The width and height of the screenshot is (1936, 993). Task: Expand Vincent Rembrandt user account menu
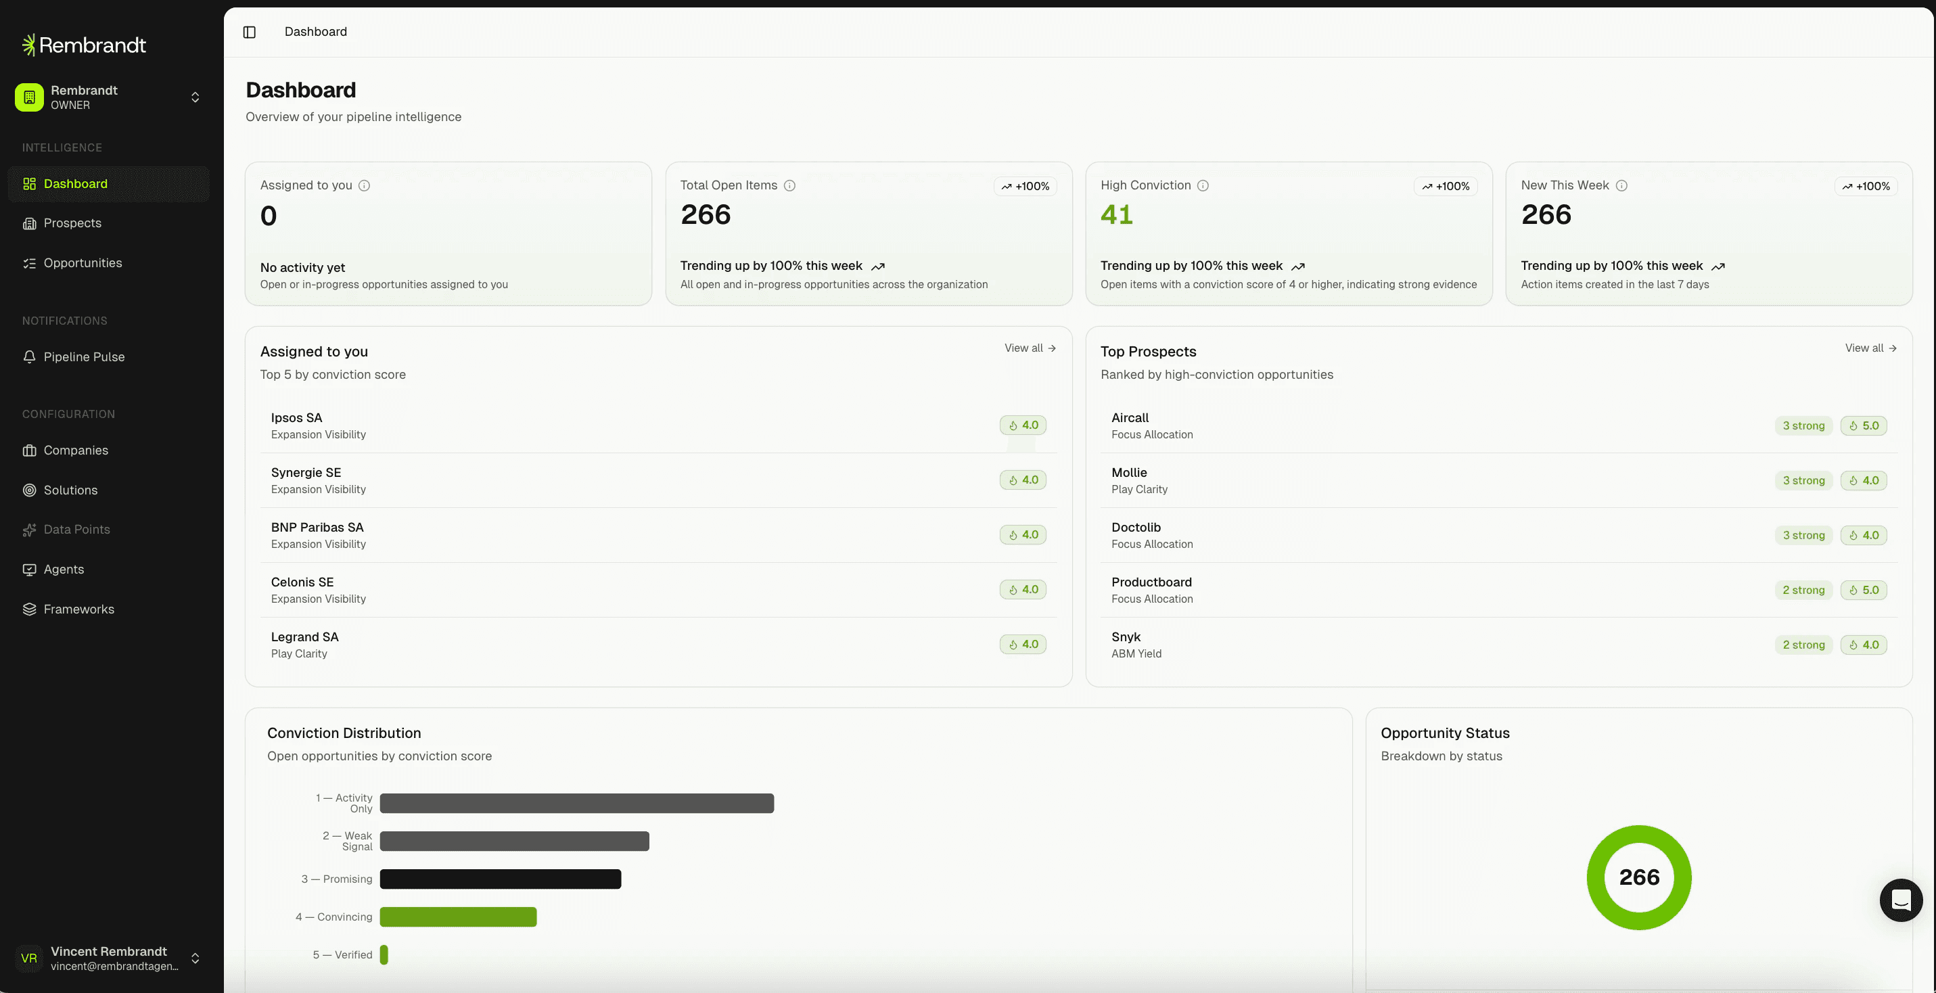coord(195,959)
